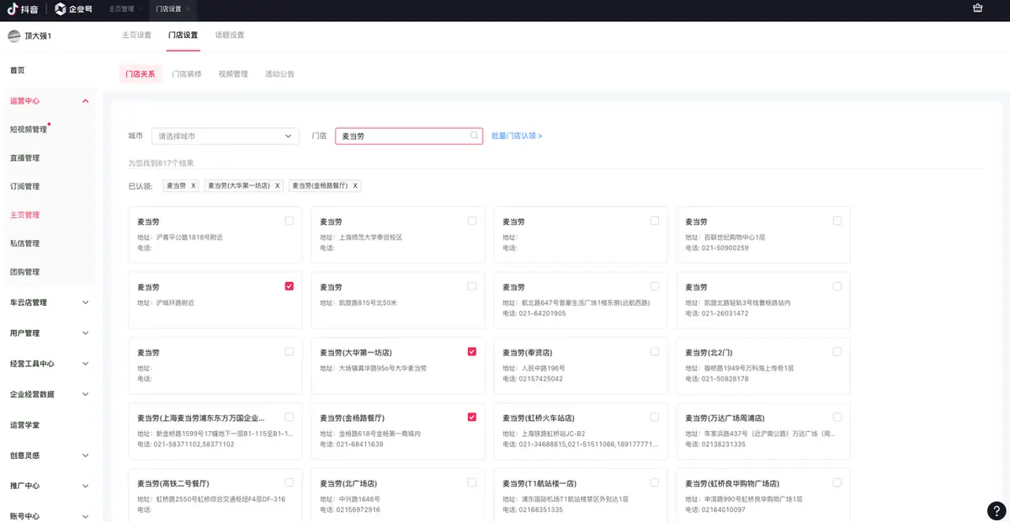Remove the 麦当劳(金杨路餐厅) claimed tag
This screenshot has height=522, width=1010.
355,185
